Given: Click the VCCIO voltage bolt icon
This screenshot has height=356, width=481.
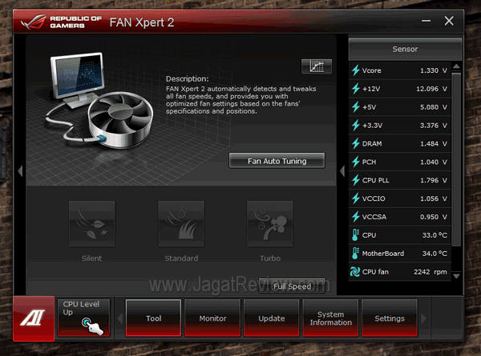Looking at the screenshot, I should pos(356,198).
